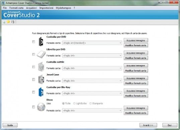
Task: Select the LightScribe radio option
Action: click(74, 104)
